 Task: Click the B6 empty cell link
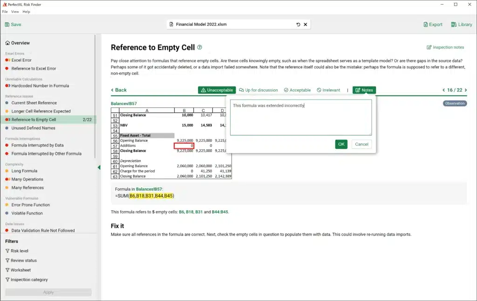point(182,212)
